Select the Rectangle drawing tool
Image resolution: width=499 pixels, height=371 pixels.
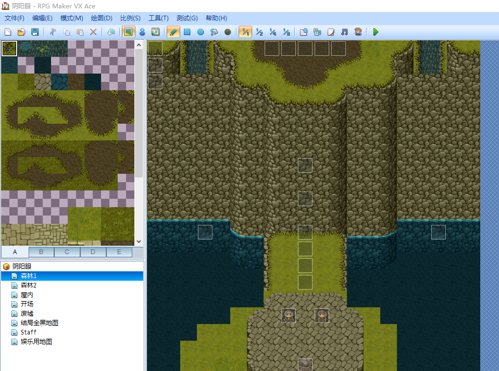coord(187,32)
